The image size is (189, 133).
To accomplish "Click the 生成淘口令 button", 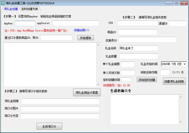I will (49, 126).
